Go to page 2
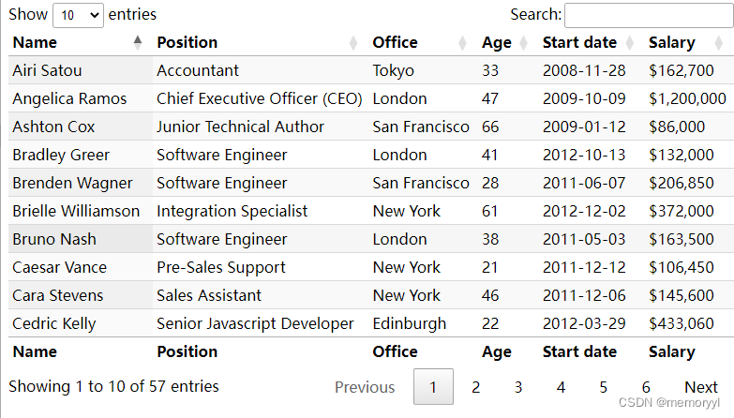Screen dimensions: 734x418 click(475, 387)
